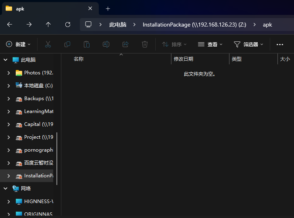294x218 pixels.
Task: Sort by 类型 column header
Action: coord(237,59)
